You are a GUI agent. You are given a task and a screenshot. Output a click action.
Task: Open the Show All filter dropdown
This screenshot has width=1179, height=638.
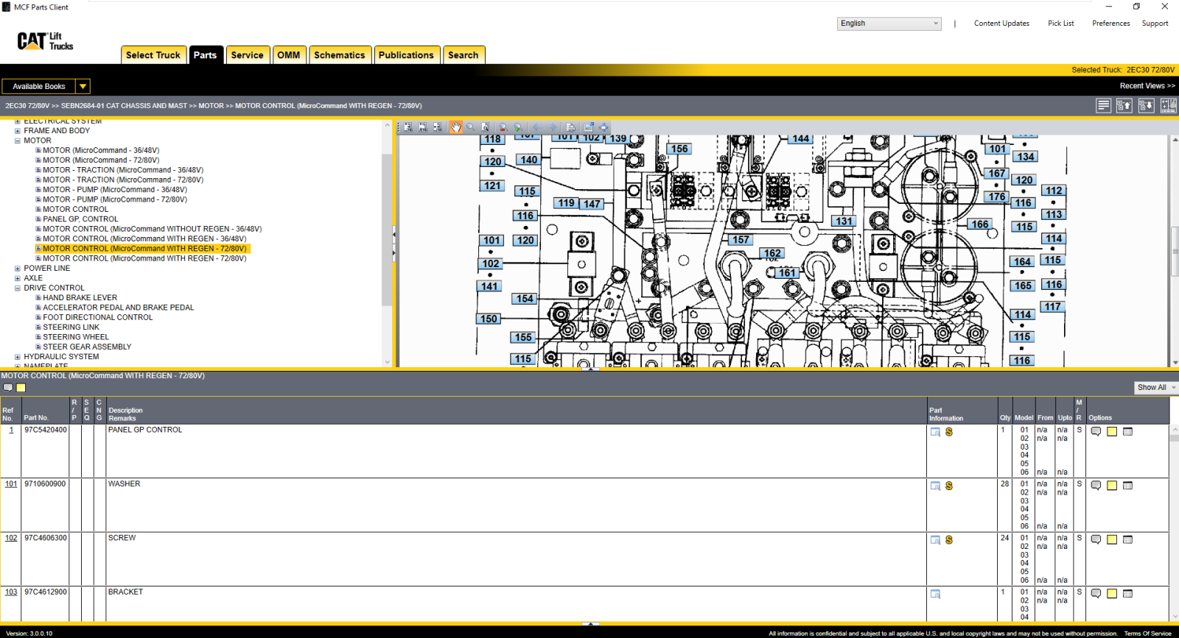point(1156,388)
